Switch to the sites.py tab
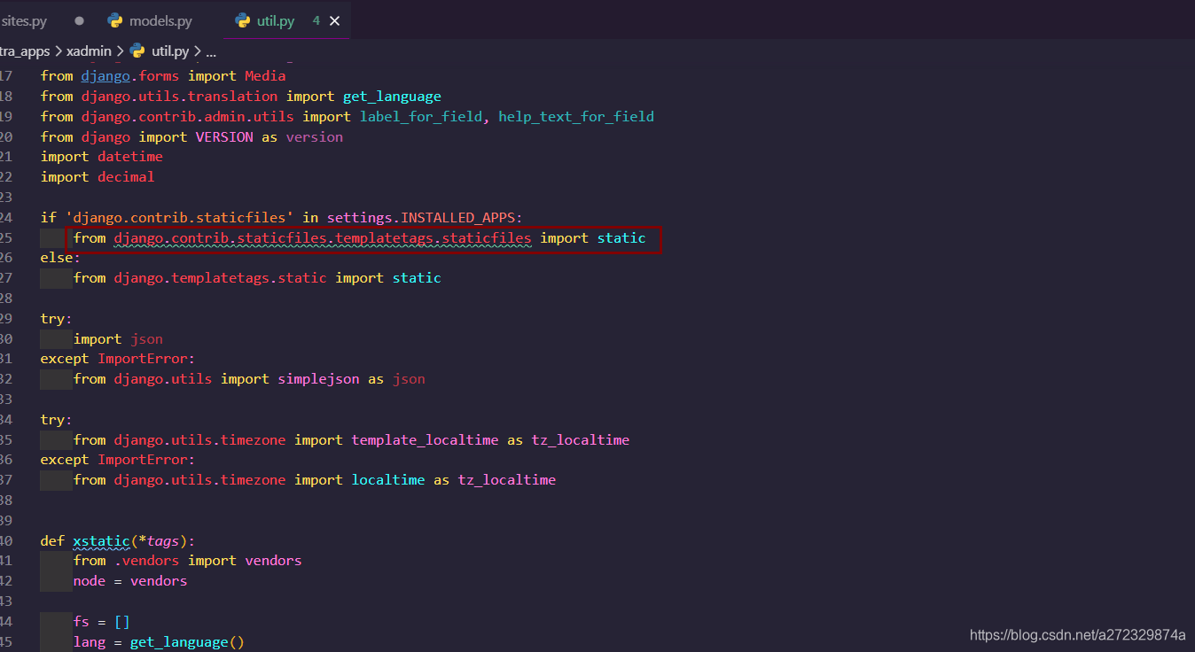Viewport: 1195px width, 652px height. coord(23,19)
